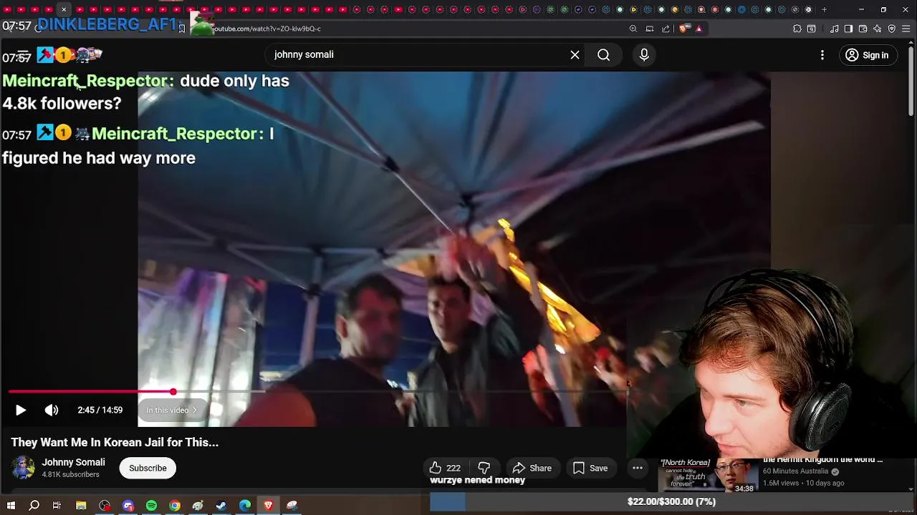Viewport: 917px width, 515px height.
Task: Expand the In this video chapters
Action: (172, 410)
